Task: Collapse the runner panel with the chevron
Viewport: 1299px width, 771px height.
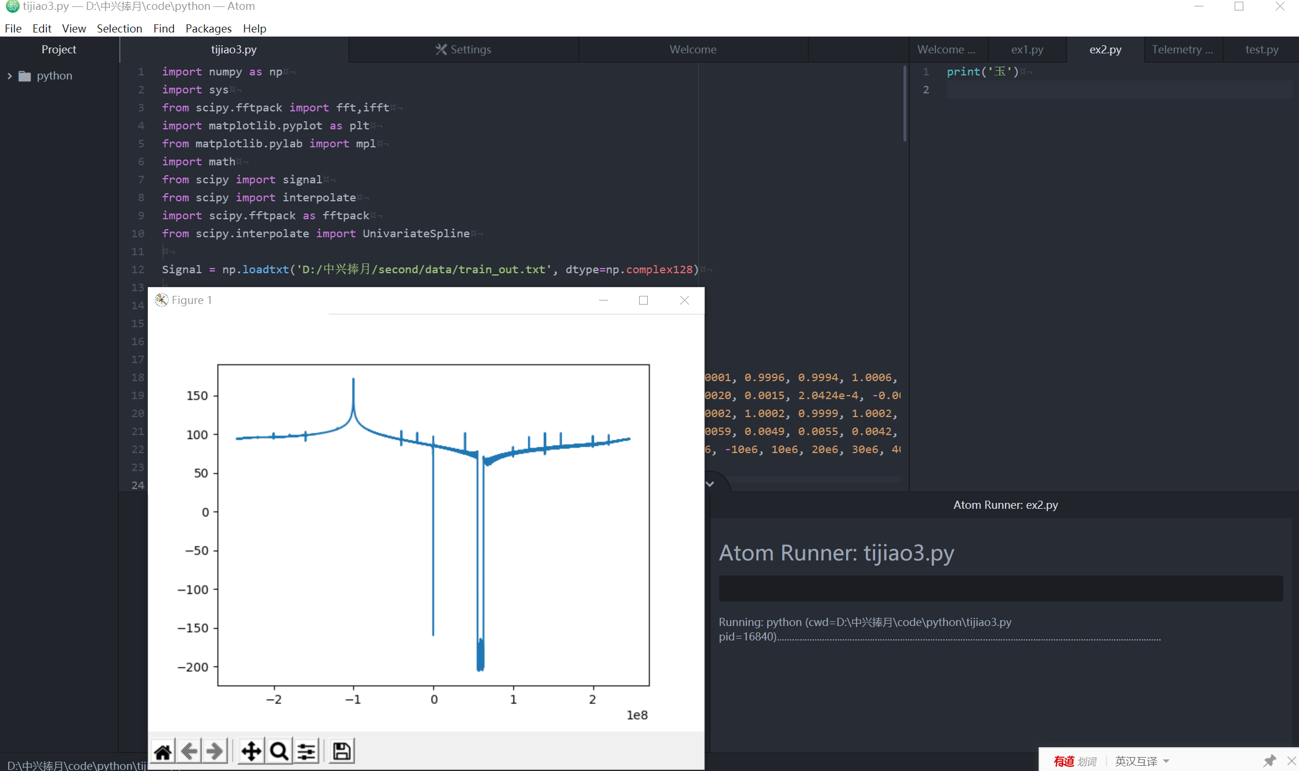Action: [710, 484]
